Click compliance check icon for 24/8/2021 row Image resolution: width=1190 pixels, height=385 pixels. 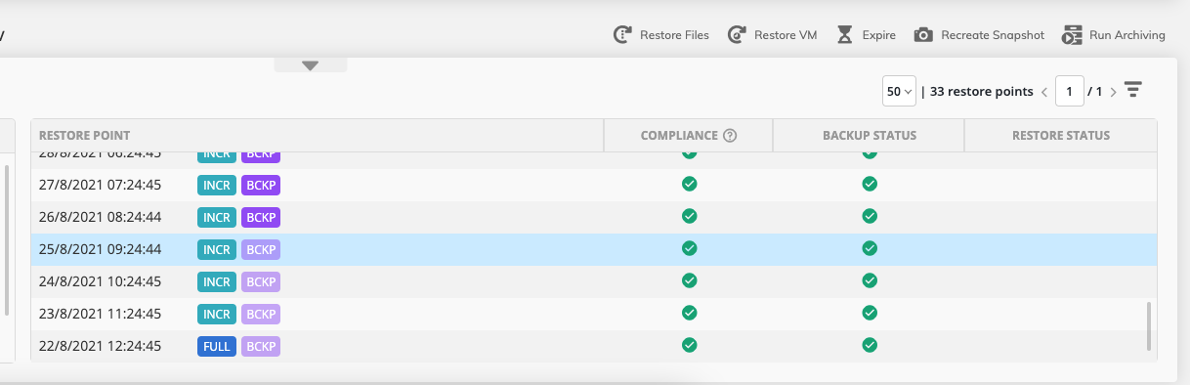[x=689, y=280]
